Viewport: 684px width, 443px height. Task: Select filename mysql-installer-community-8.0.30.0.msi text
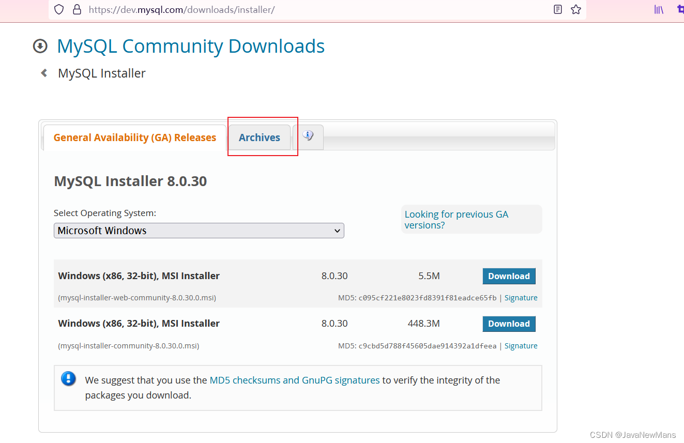point(129,346)
